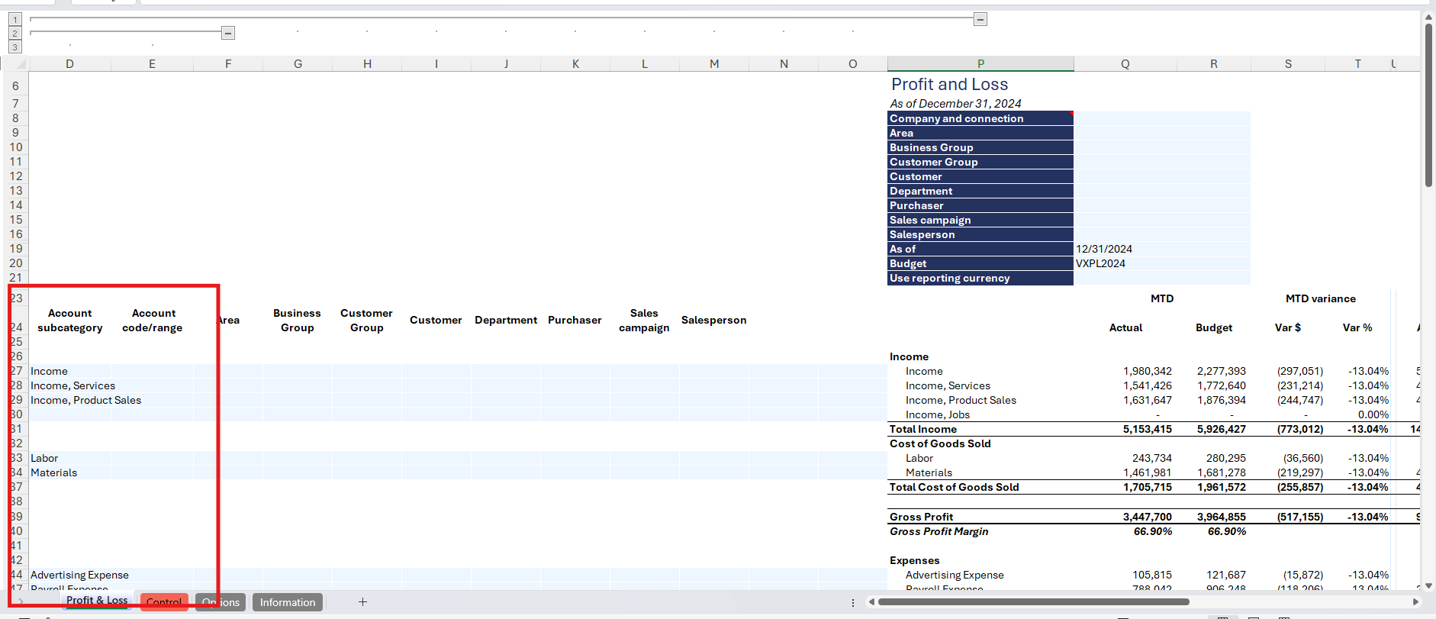The image size is (1436, 619).
Task: Click outline level 1 button
Action: click(x=14, y=20)
